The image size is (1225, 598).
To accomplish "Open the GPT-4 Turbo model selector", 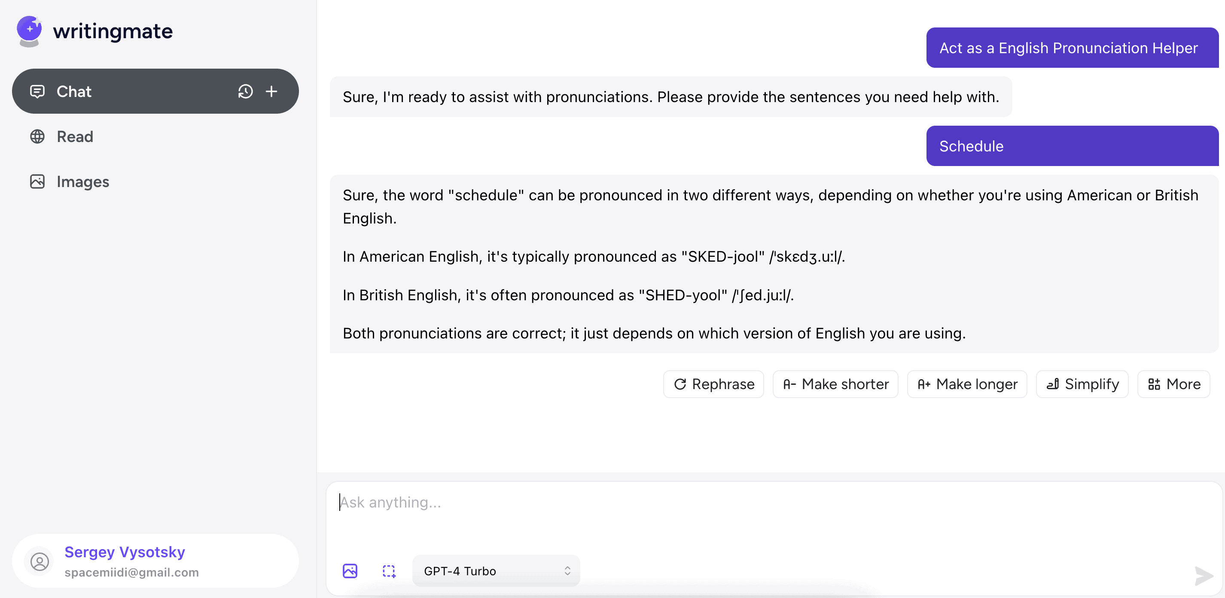I will tap(496, 571).
